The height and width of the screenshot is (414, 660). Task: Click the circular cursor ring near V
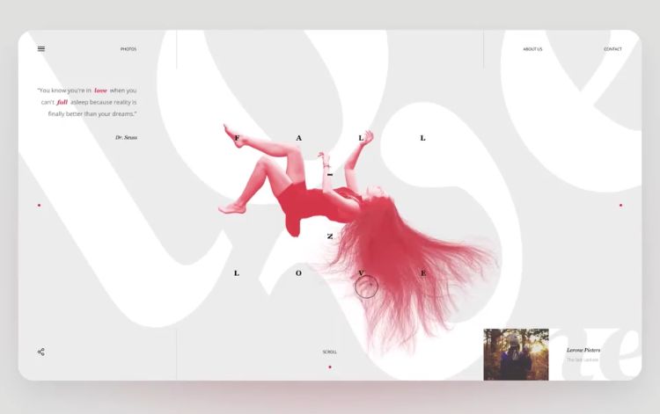click(x=367, y=287)
